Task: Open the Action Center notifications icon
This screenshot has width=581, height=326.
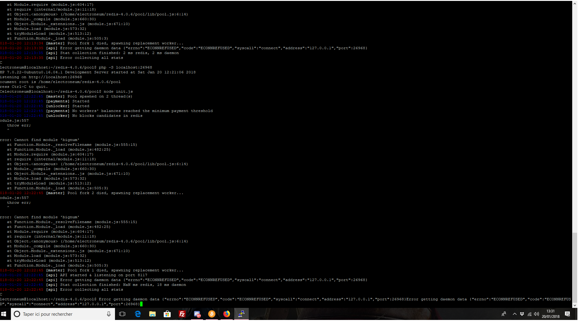Action: pos(567,314)
